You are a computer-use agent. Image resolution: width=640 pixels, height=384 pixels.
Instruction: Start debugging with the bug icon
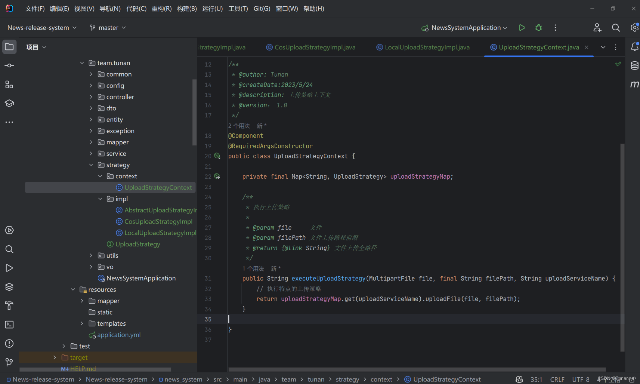(x=538, y=27)
